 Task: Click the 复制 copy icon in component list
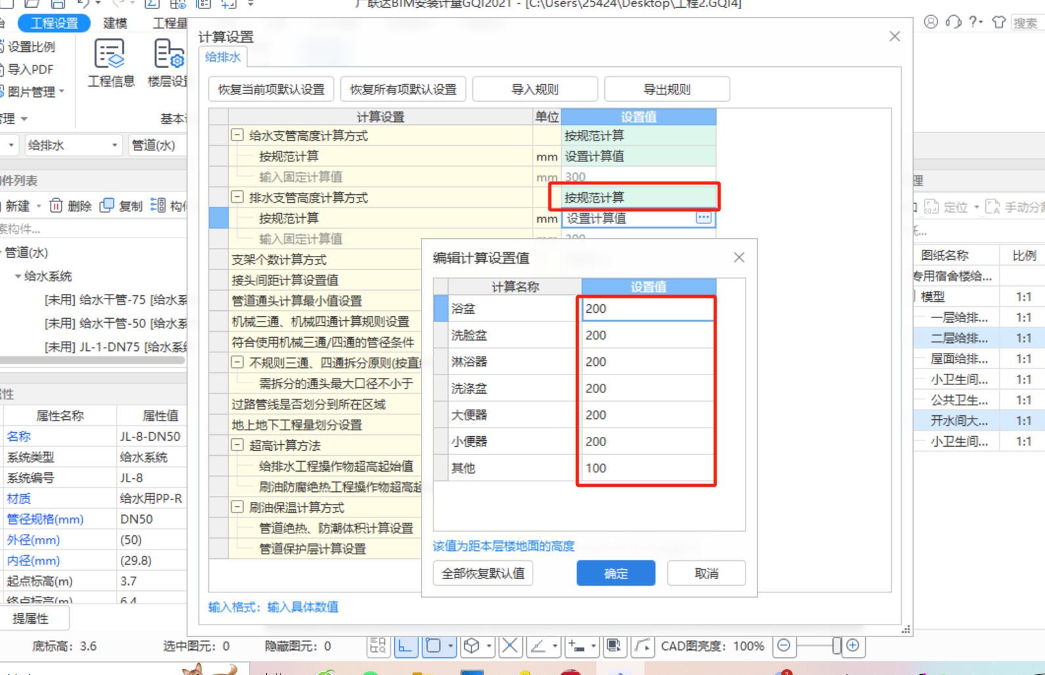click(106, 205)
